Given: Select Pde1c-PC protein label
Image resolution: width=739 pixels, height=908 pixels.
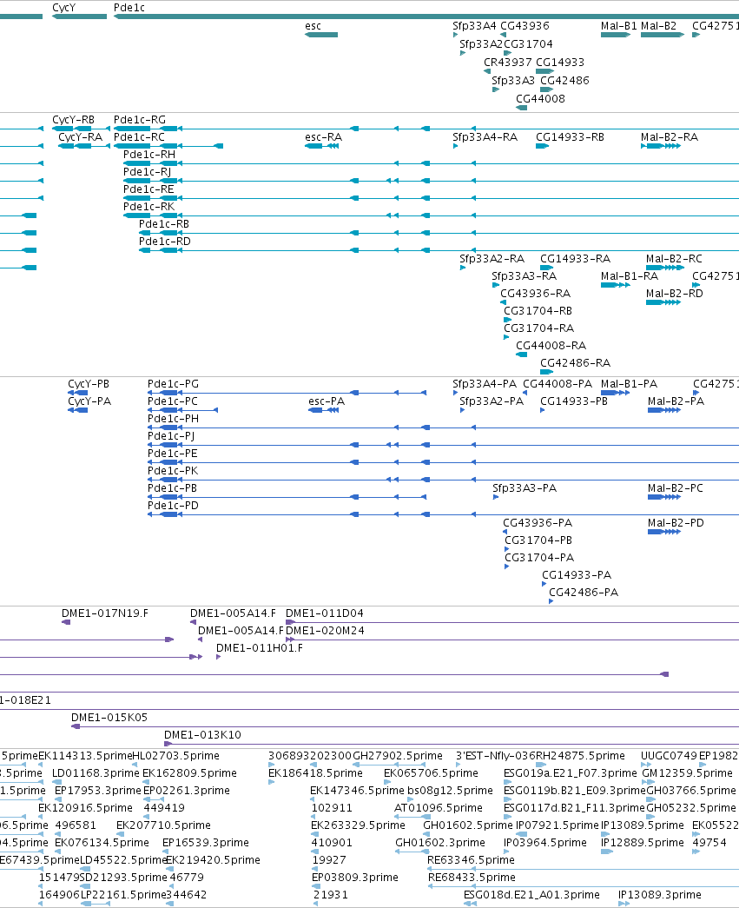Looking at the screenshot, I should (x=173, y=401).
